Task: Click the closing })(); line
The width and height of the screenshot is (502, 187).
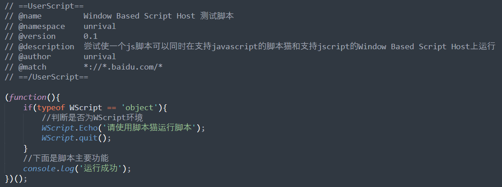Action: pos(16,179)
